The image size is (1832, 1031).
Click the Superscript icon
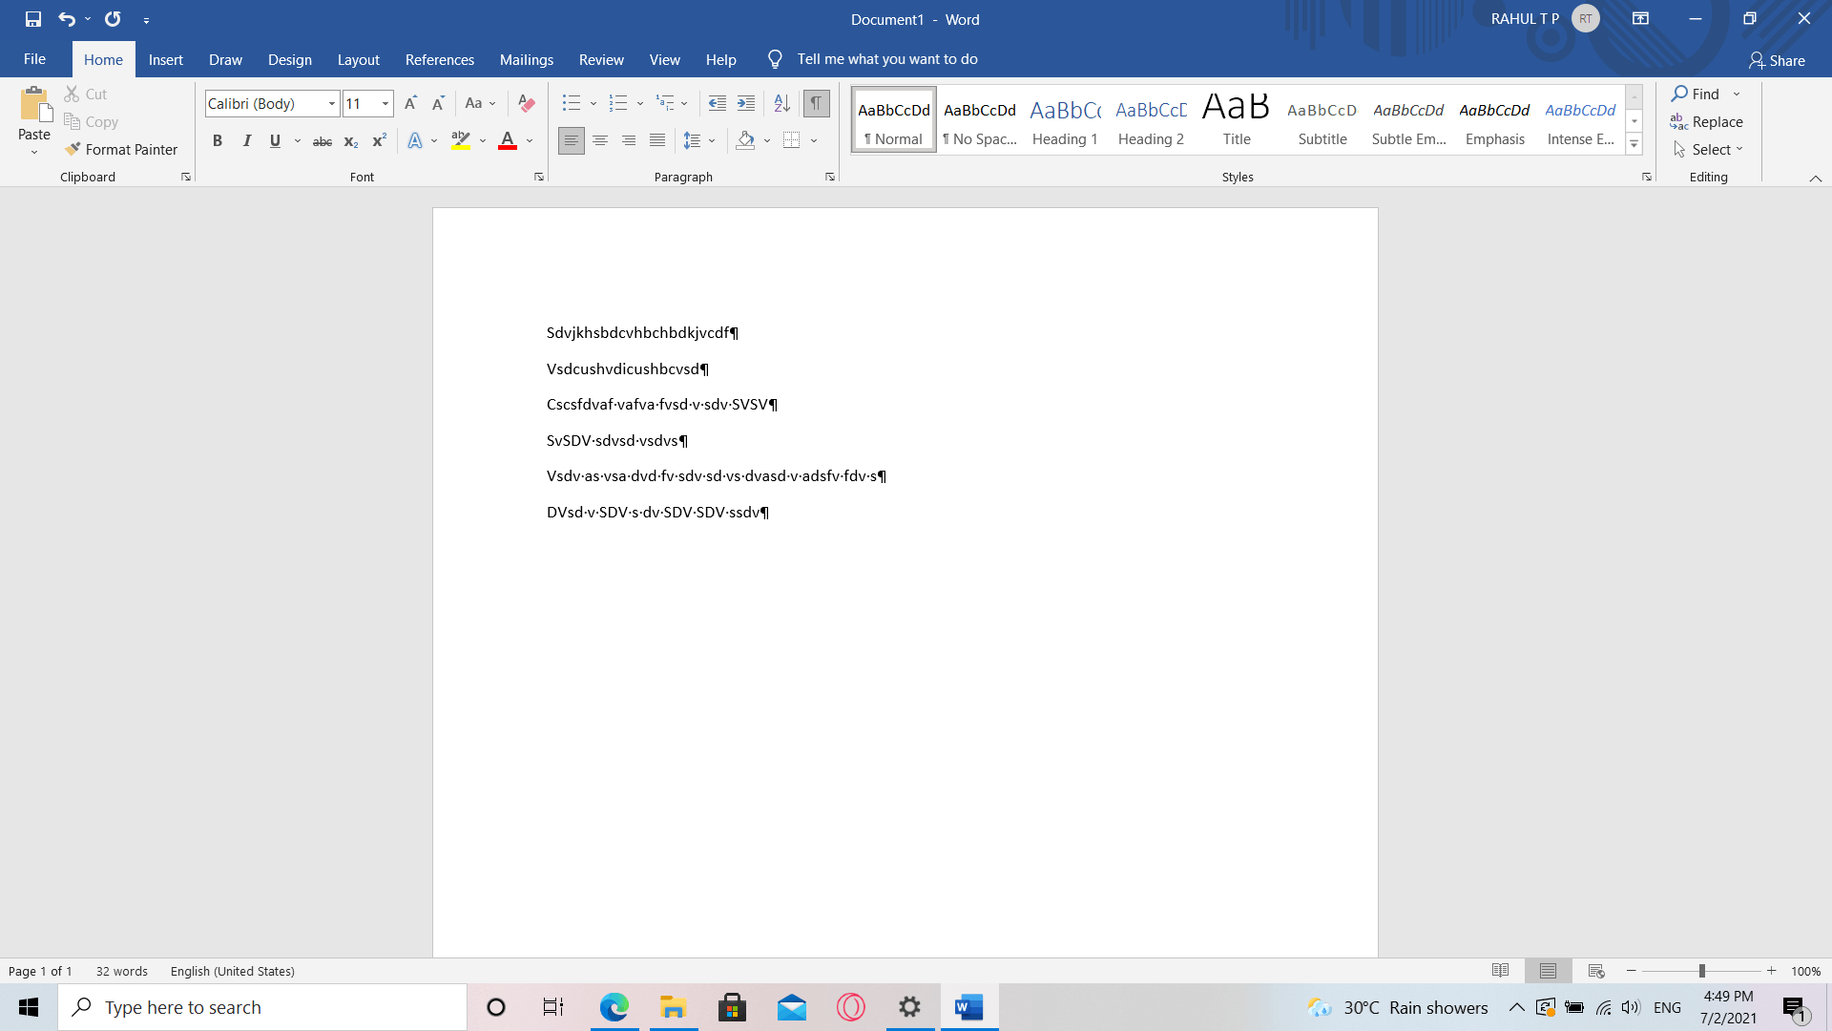click(379, 141)
